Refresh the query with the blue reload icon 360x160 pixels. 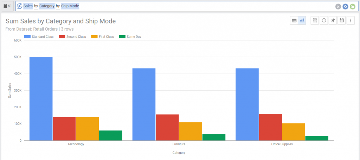(x=345, y=6)
